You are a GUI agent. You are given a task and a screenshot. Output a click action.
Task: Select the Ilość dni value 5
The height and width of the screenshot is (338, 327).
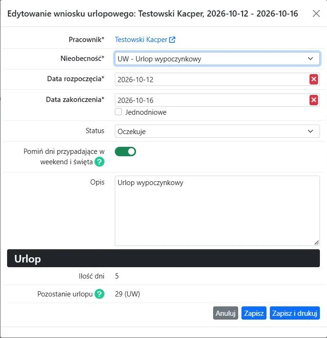click(x=117, y=276)
